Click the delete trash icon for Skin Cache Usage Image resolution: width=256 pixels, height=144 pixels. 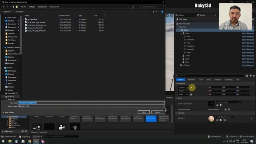[x=229, y=110]
